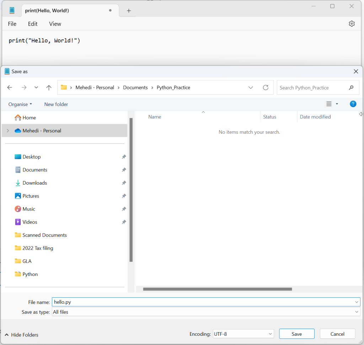Click the Cancel button
The width and height of the screenshot is (364, 345).
[337, 334]
